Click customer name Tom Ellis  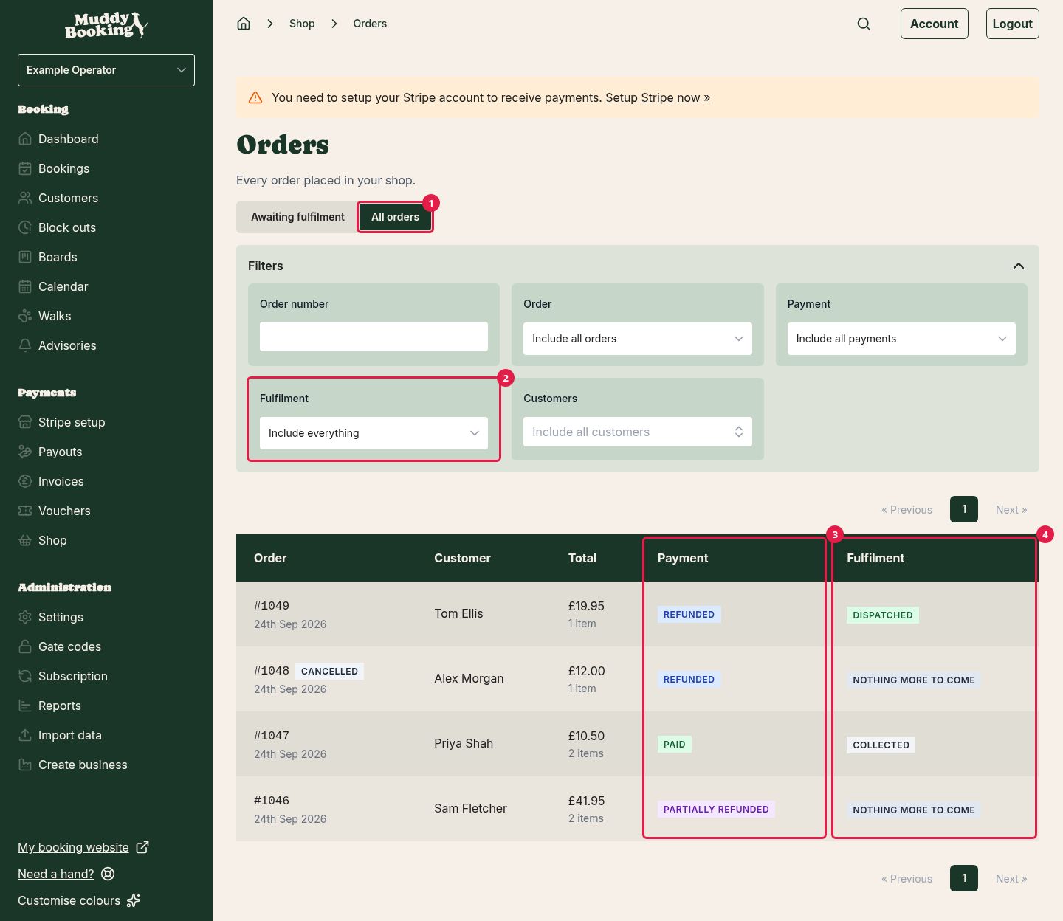pyautogui.click(x=458, y=614)
